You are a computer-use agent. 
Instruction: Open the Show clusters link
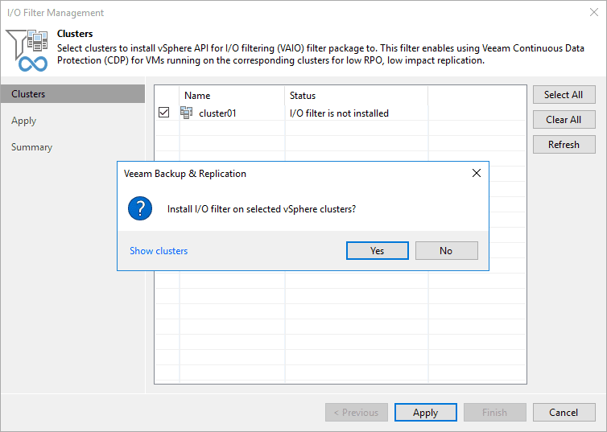coord(159,251)
